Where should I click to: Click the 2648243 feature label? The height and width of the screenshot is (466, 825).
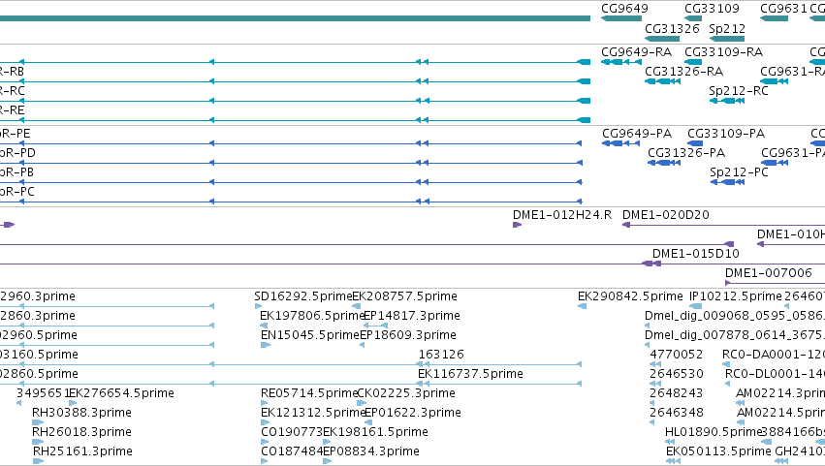pyautogui.click(x=676, y=393)
